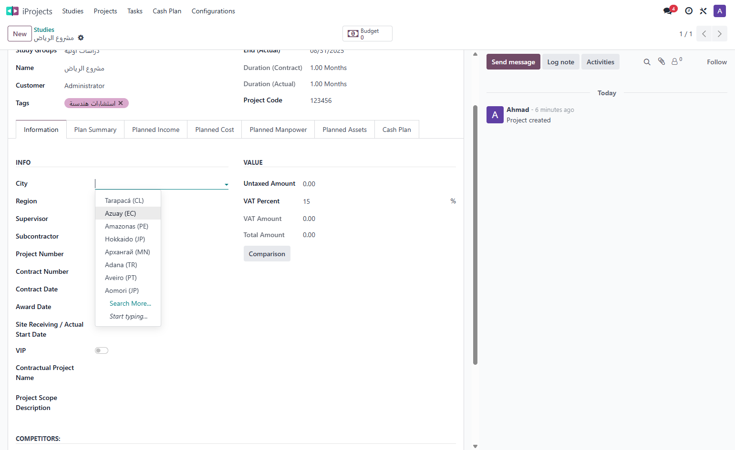Image resolution: width=735 pixels, height=450 pixels.
Task: Click the Budget stat button
Action: 367,34
